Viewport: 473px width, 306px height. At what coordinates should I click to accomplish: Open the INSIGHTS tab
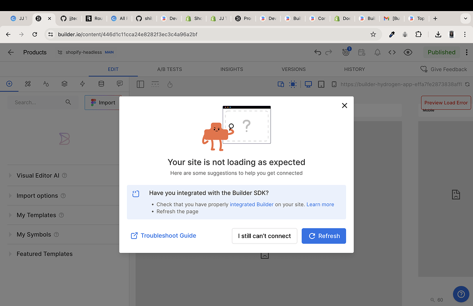click(231, 69)
